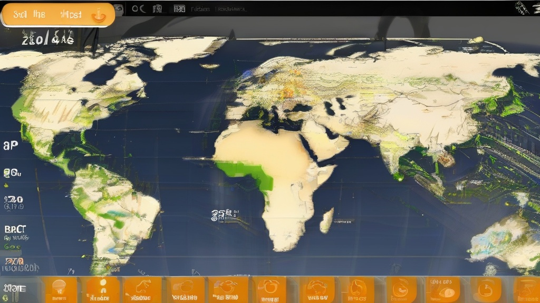Select the eleventh orange tile with crescent icon
Viewport: 540px width, 303px height.
pos(486,290)
